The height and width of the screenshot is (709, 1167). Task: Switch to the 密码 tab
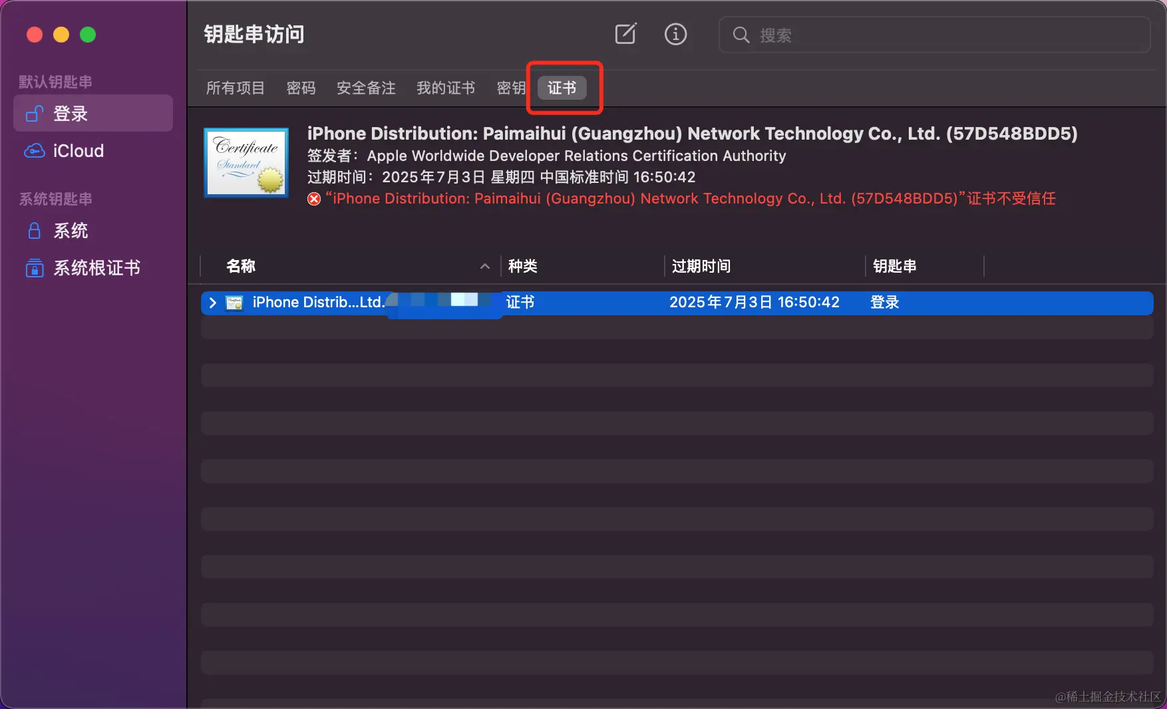[x=301, y=88]
